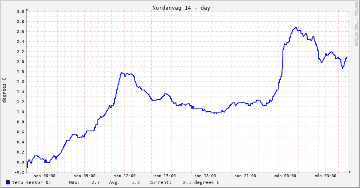Click the red arrowhead atop the y-axis
Viewport: 360px width, 188px height.
pyautogui.click(x=27, y=9)
